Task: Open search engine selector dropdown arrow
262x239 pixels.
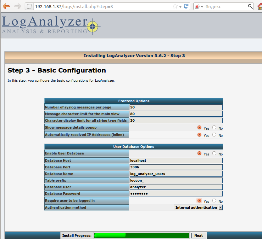Action: pos(202,7)
